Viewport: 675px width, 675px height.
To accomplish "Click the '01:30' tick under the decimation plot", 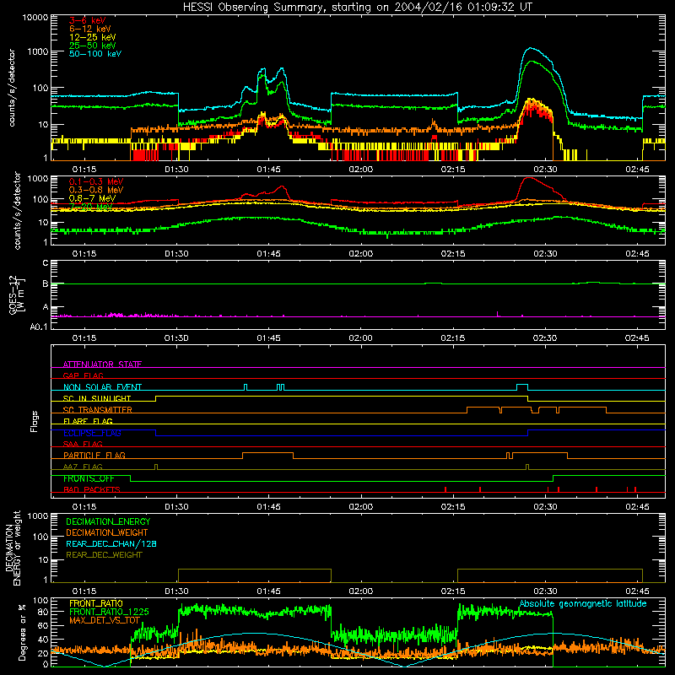I will point(176,591).
